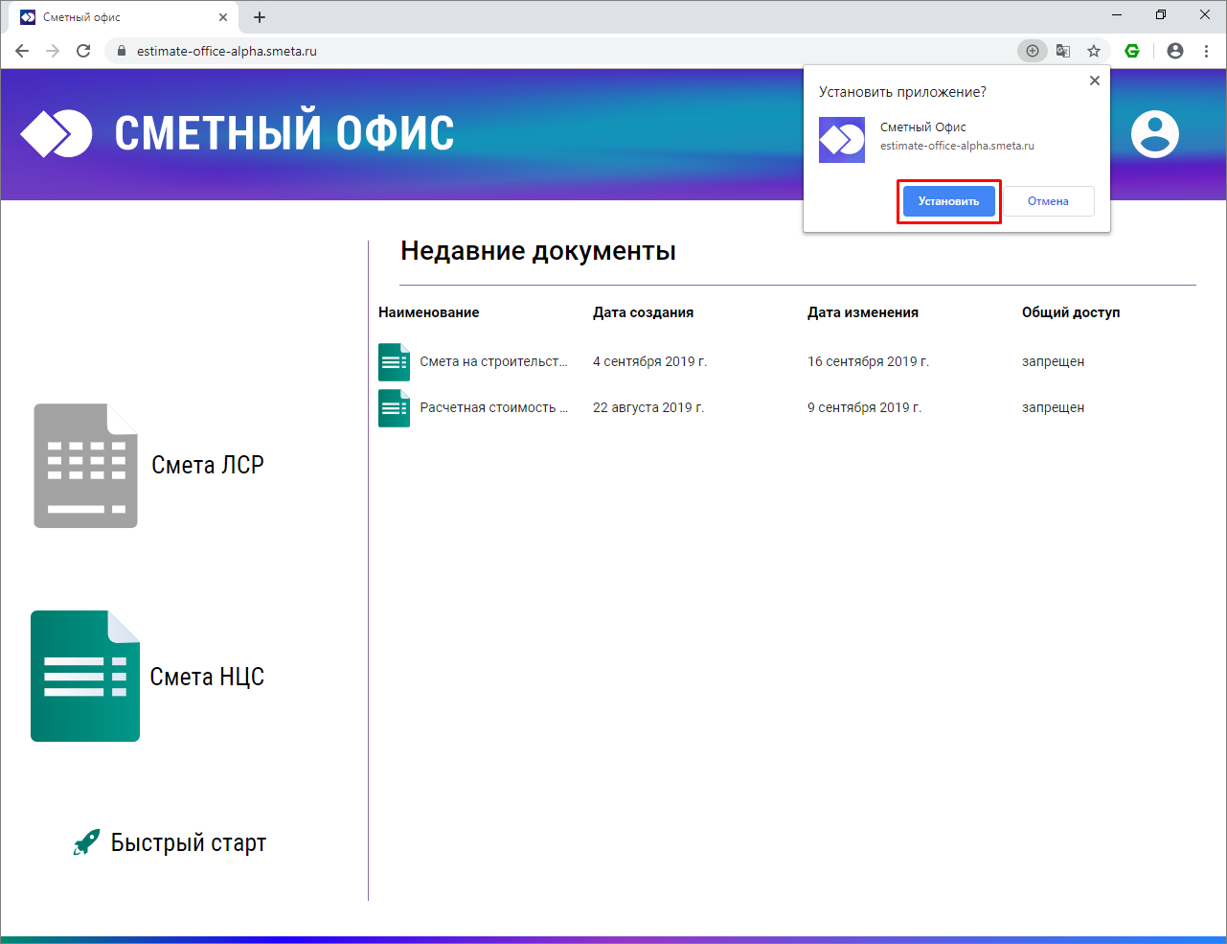Click the date 9 сентября 2019 г.
Viewport: 1227px width, 944px height.
pos(864,408)
